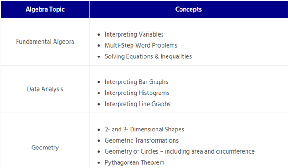Click bullet point beside Geometric Transformations
Viewport: 288px width, 168px height.
click(99, 141)
